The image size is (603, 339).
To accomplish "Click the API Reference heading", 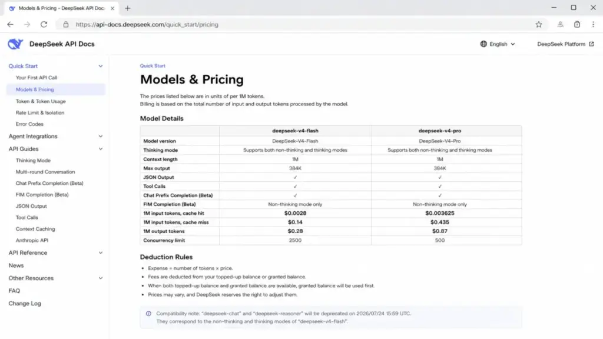I will coord(28,252).
